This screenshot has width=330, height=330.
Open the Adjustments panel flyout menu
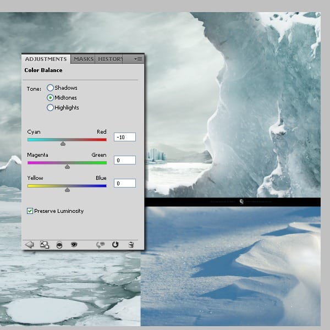coord(137,59)
